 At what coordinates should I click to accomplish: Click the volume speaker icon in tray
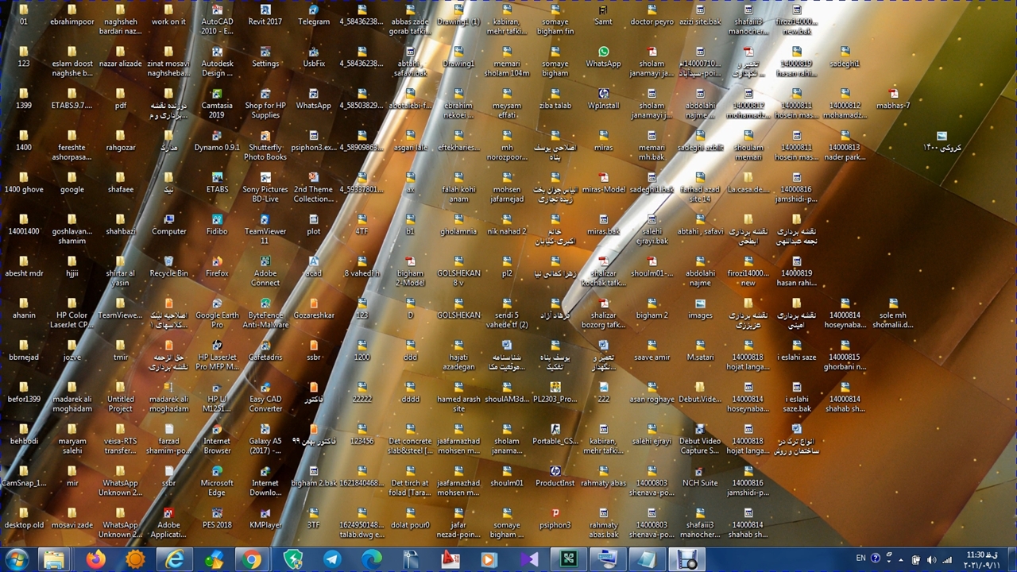(931, 559)
